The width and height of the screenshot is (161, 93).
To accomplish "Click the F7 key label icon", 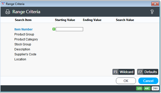I will 140,72.
